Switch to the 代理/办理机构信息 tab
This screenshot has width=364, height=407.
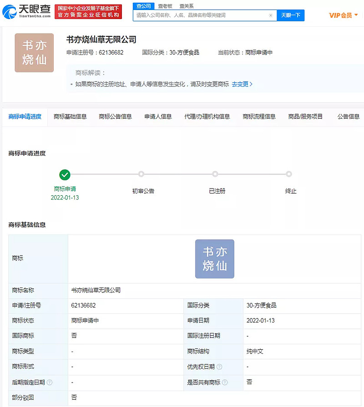coord(207,117)
